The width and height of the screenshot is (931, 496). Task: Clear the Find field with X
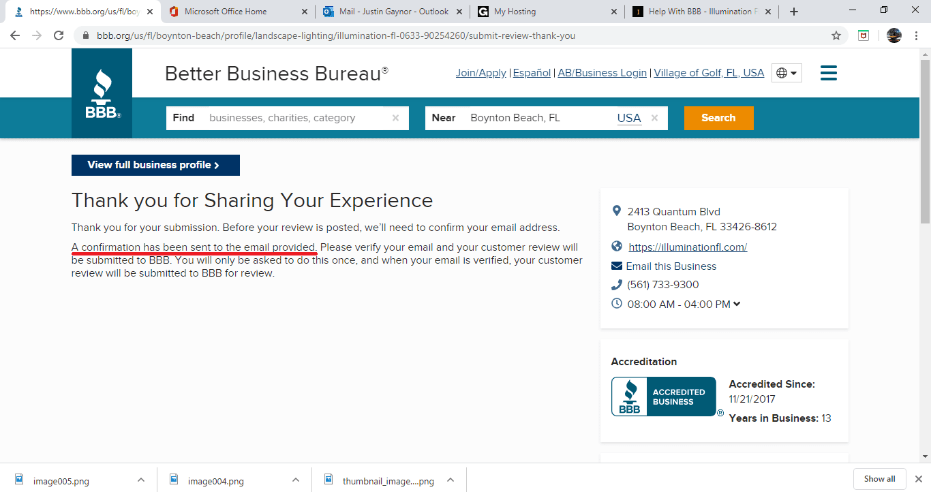(x=395, y=118)
